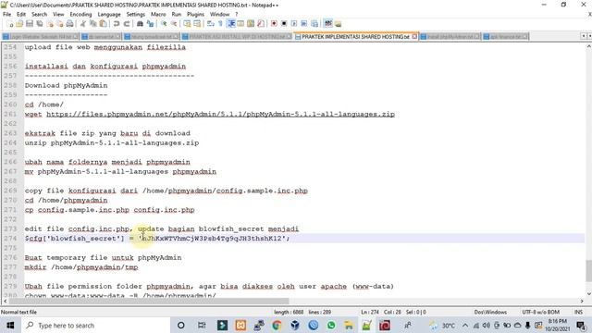Toggle the ABC spell check icon
The width and height of the screenshot is (592, 333).
(x=328, y=24)
